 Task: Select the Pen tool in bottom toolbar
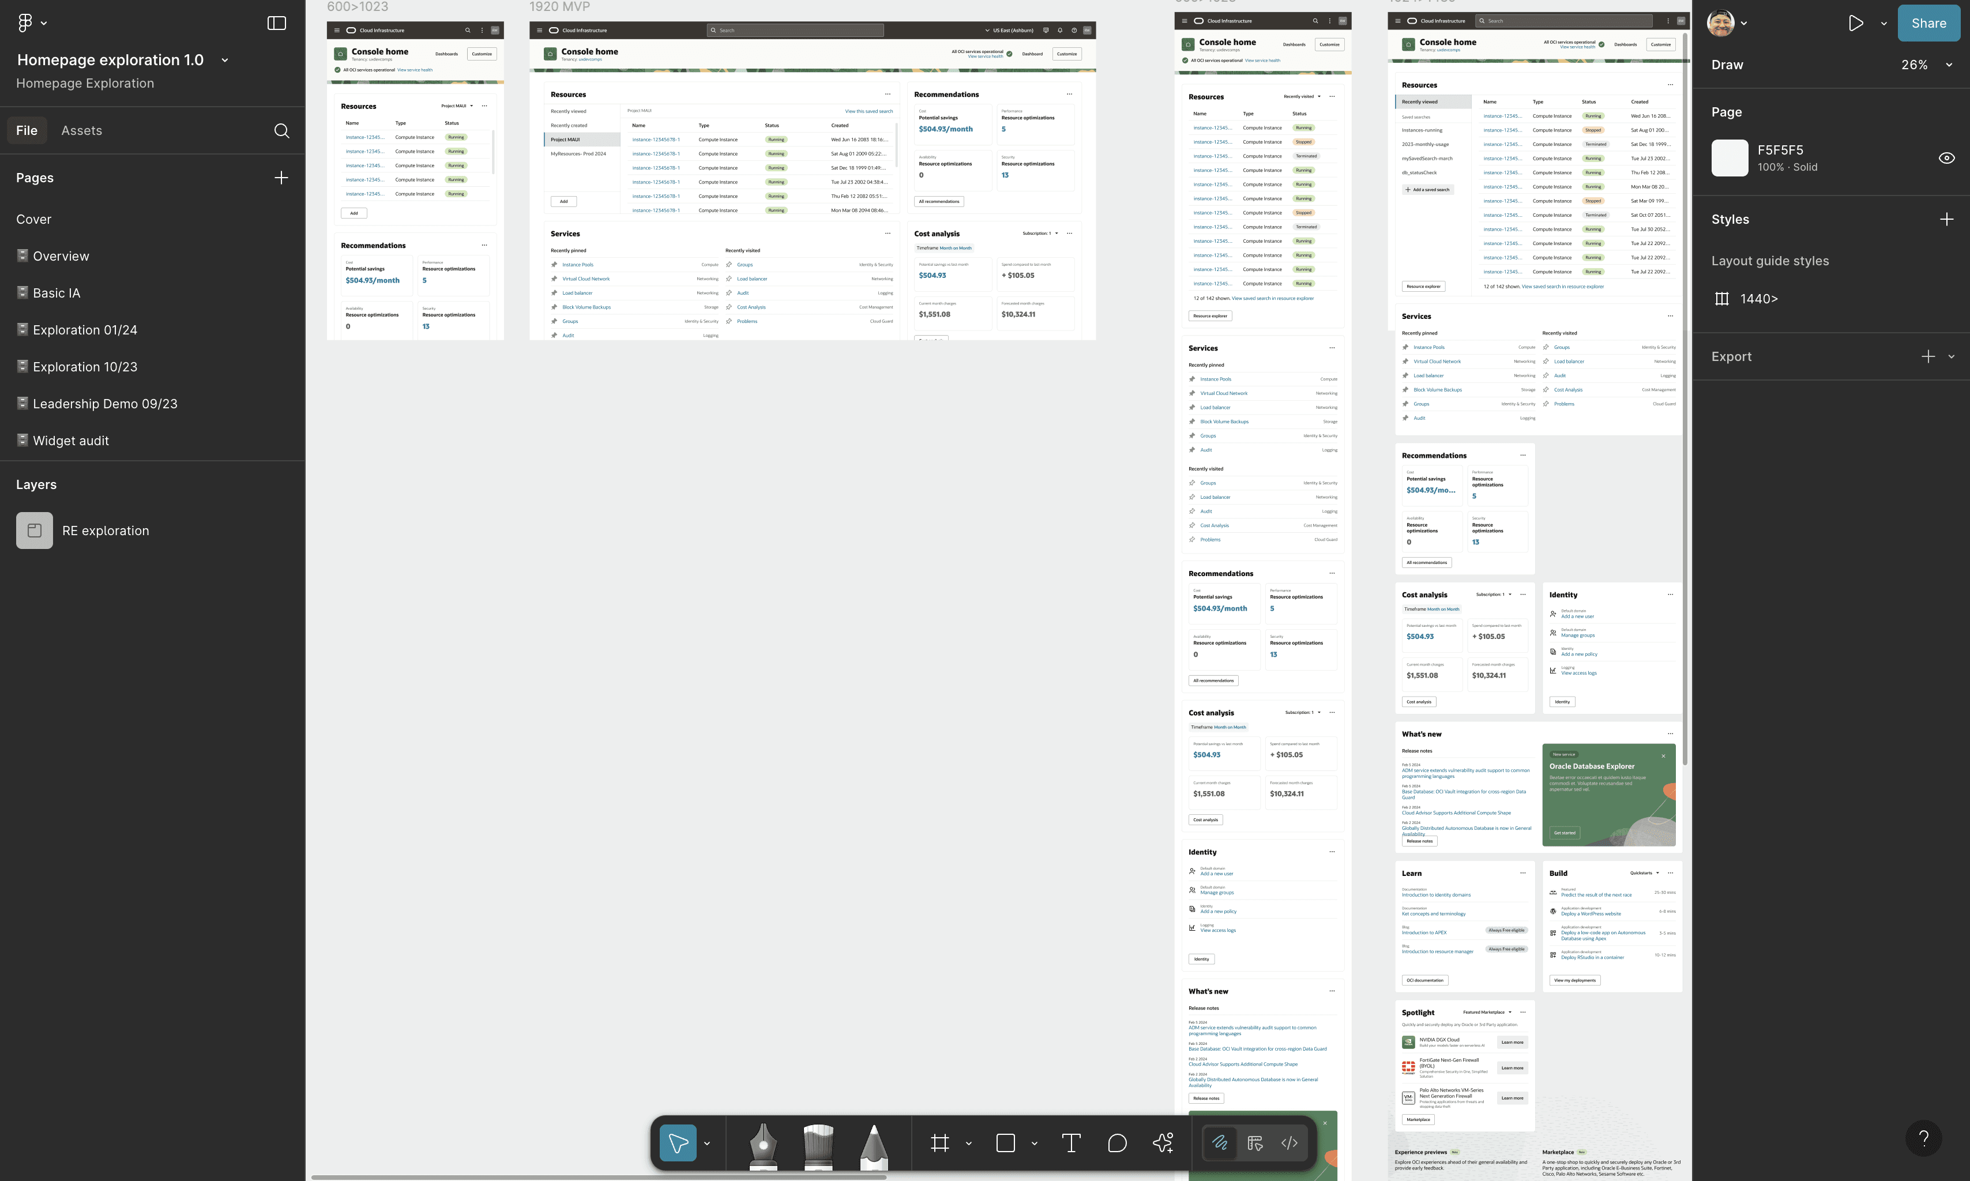(763, 1145)
